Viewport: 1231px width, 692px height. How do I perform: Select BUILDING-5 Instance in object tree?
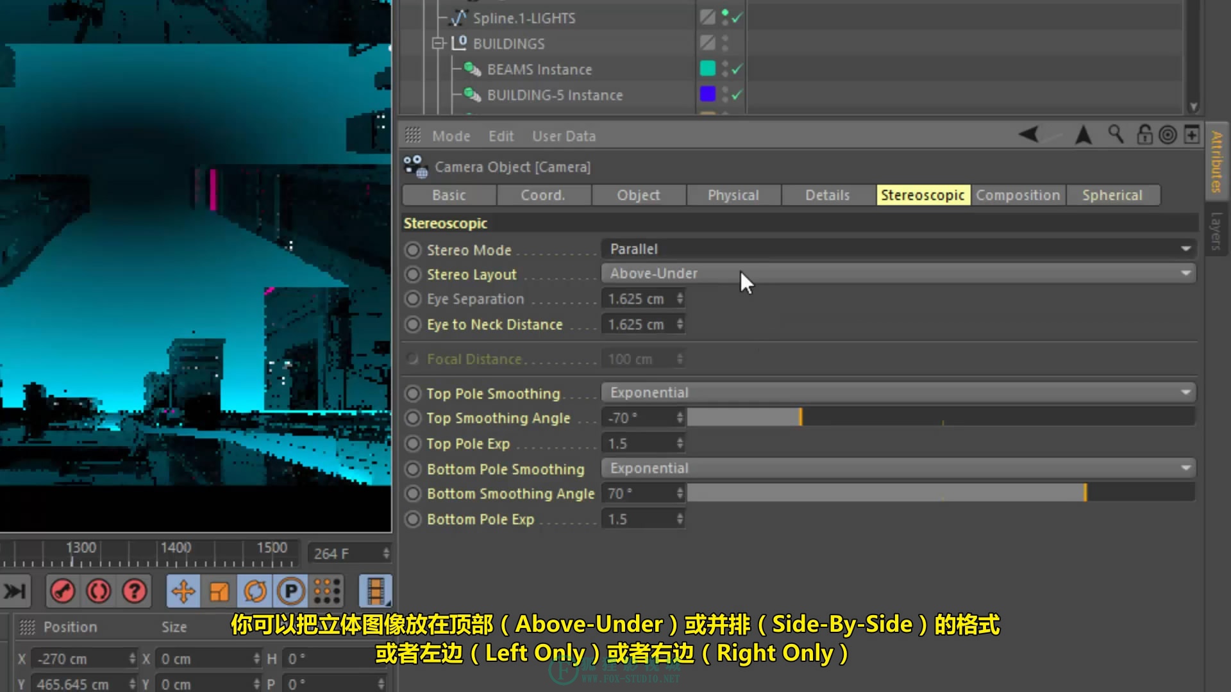(555, 95)
